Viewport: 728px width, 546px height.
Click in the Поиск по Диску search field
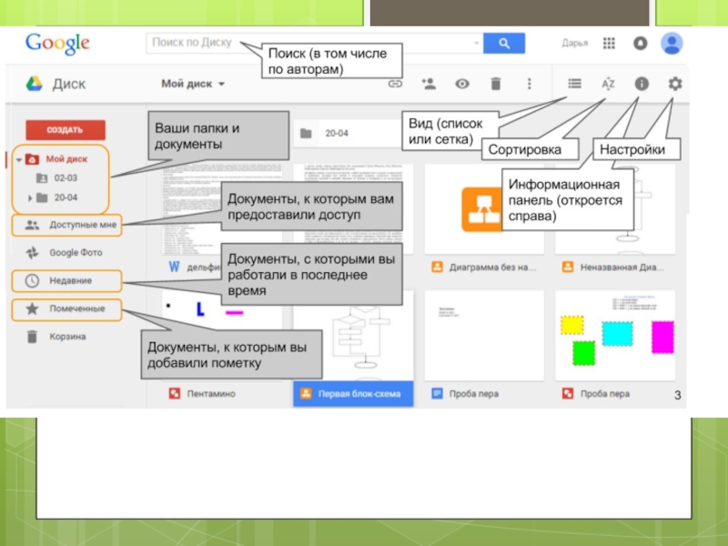(314, 43)
